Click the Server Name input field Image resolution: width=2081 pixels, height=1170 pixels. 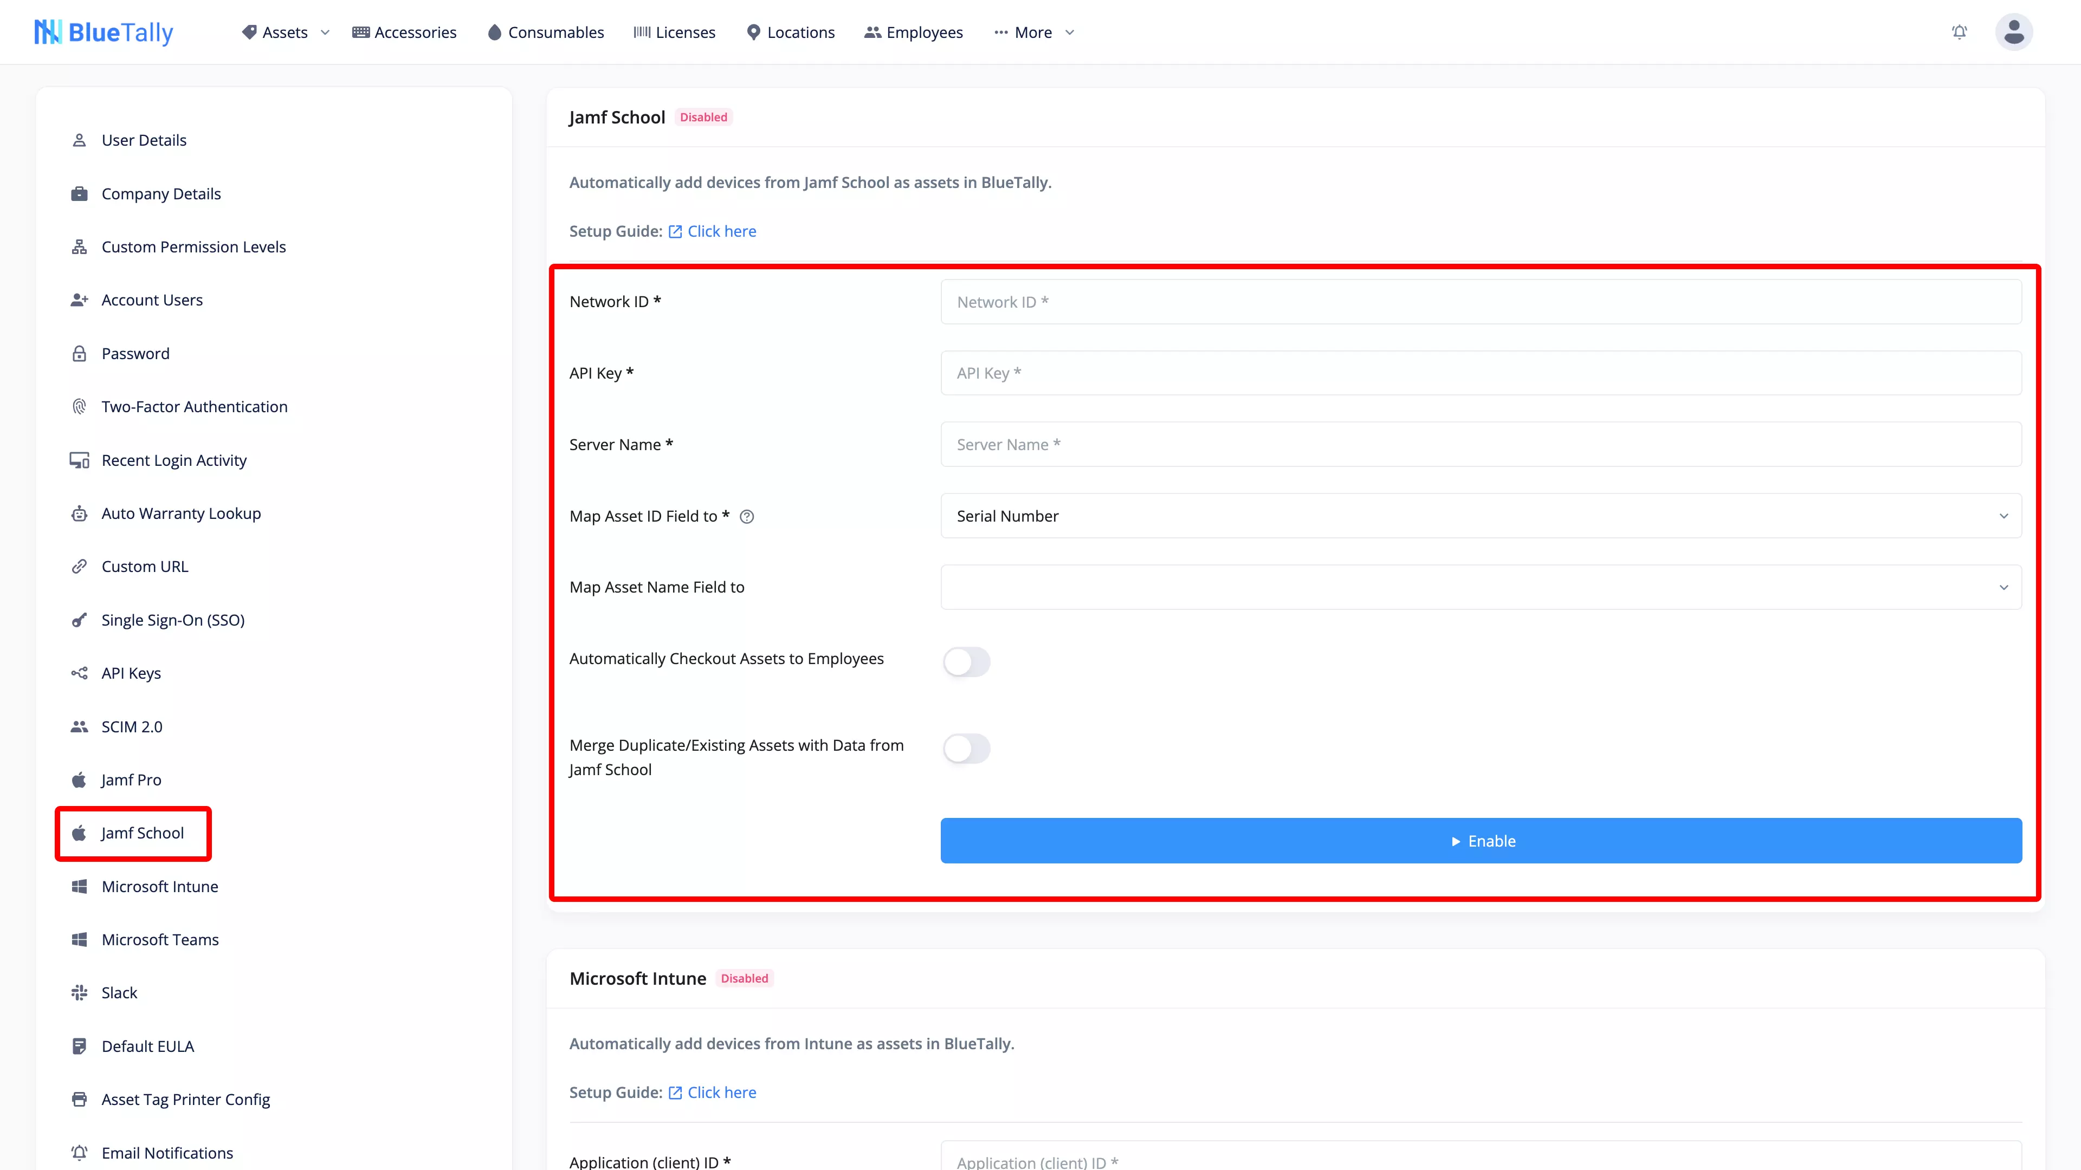[x=1481, y=444]
